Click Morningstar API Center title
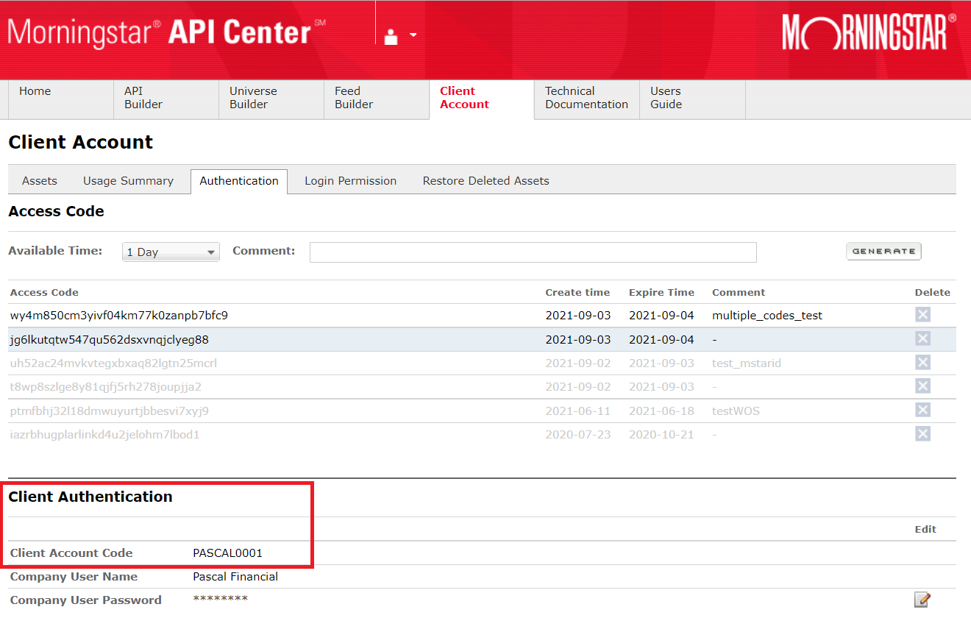 (166, 32)
